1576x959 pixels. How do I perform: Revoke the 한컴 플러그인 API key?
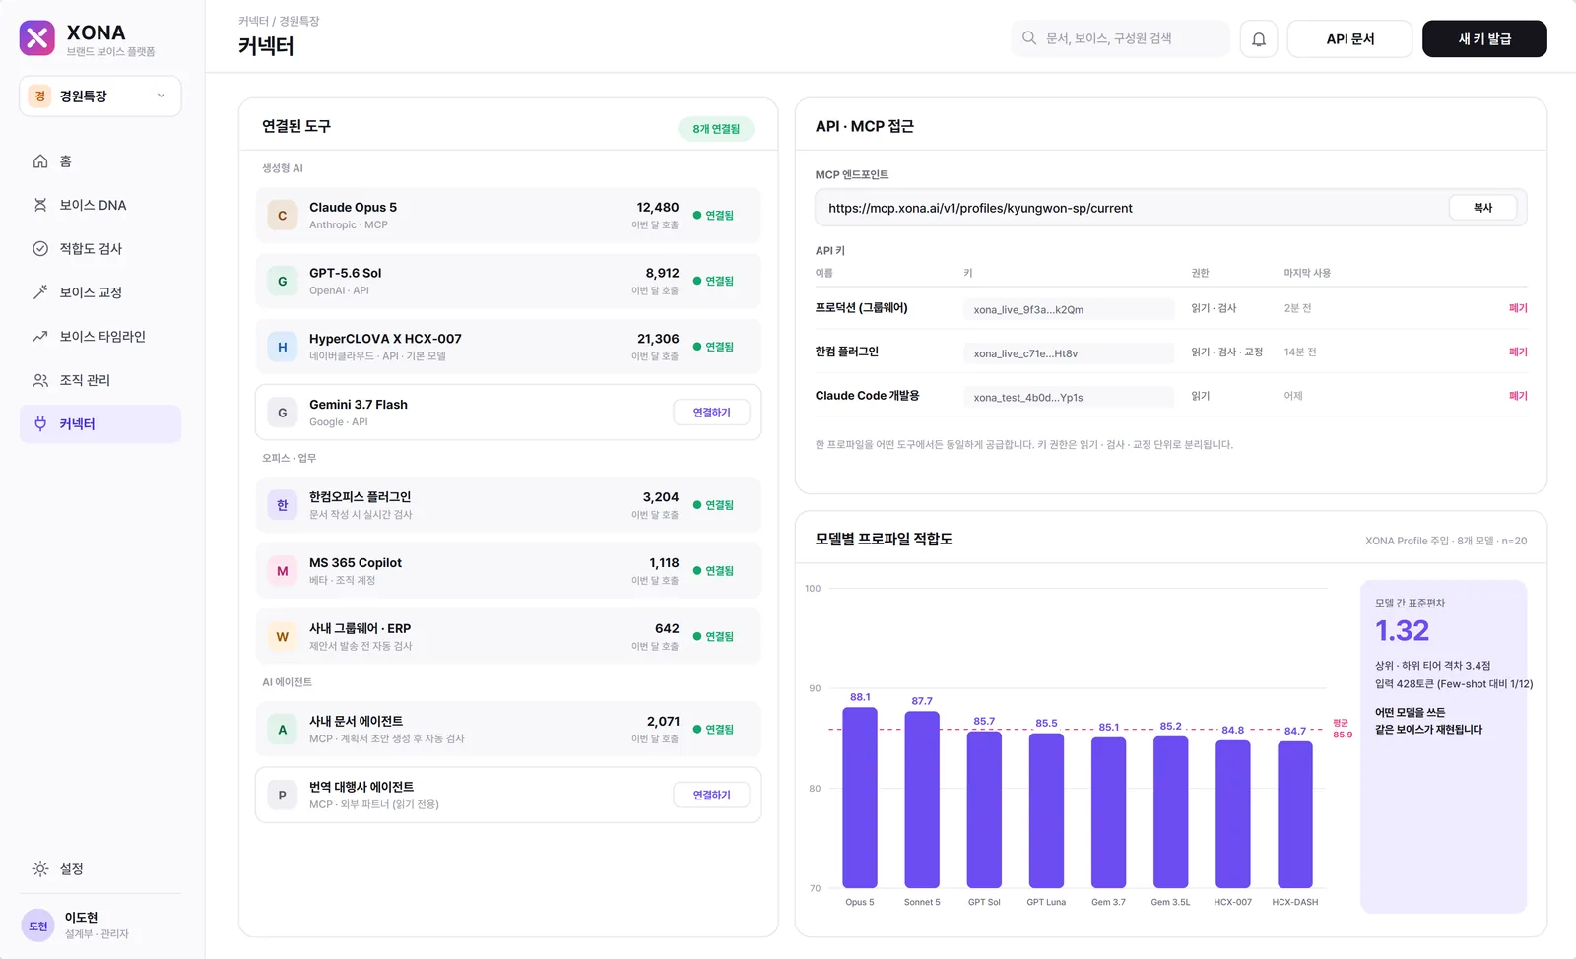click(1518, 352)
